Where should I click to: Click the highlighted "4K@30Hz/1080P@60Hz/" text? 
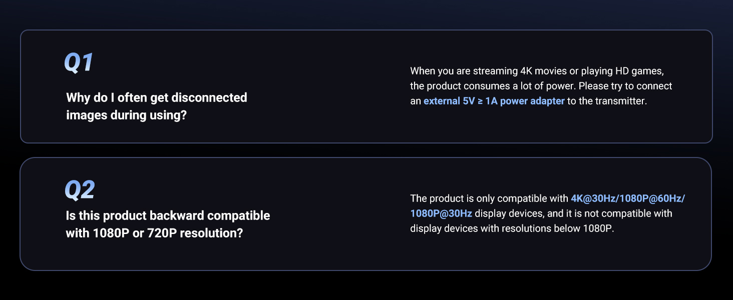pos(627,198)
